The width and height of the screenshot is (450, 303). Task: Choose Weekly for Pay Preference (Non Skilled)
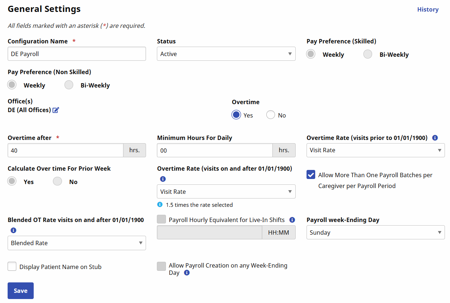coord(12,85)
